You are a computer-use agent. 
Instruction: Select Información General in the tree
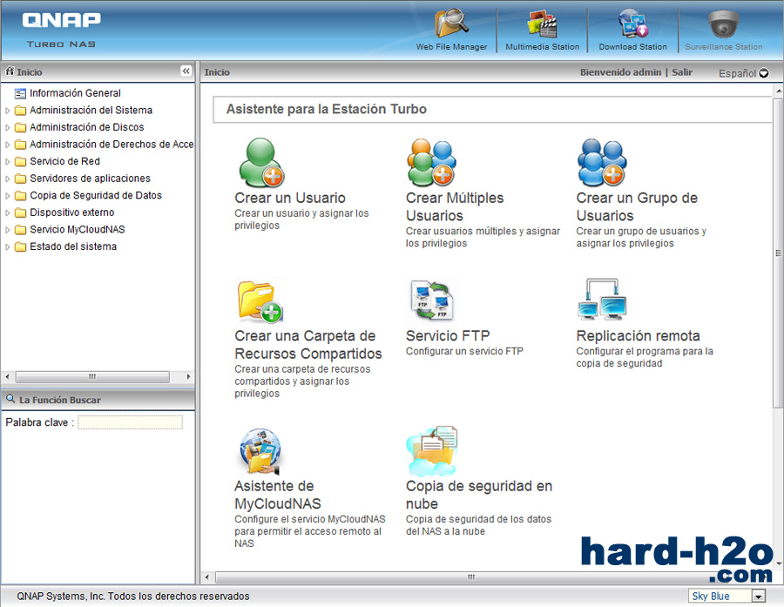75,93
